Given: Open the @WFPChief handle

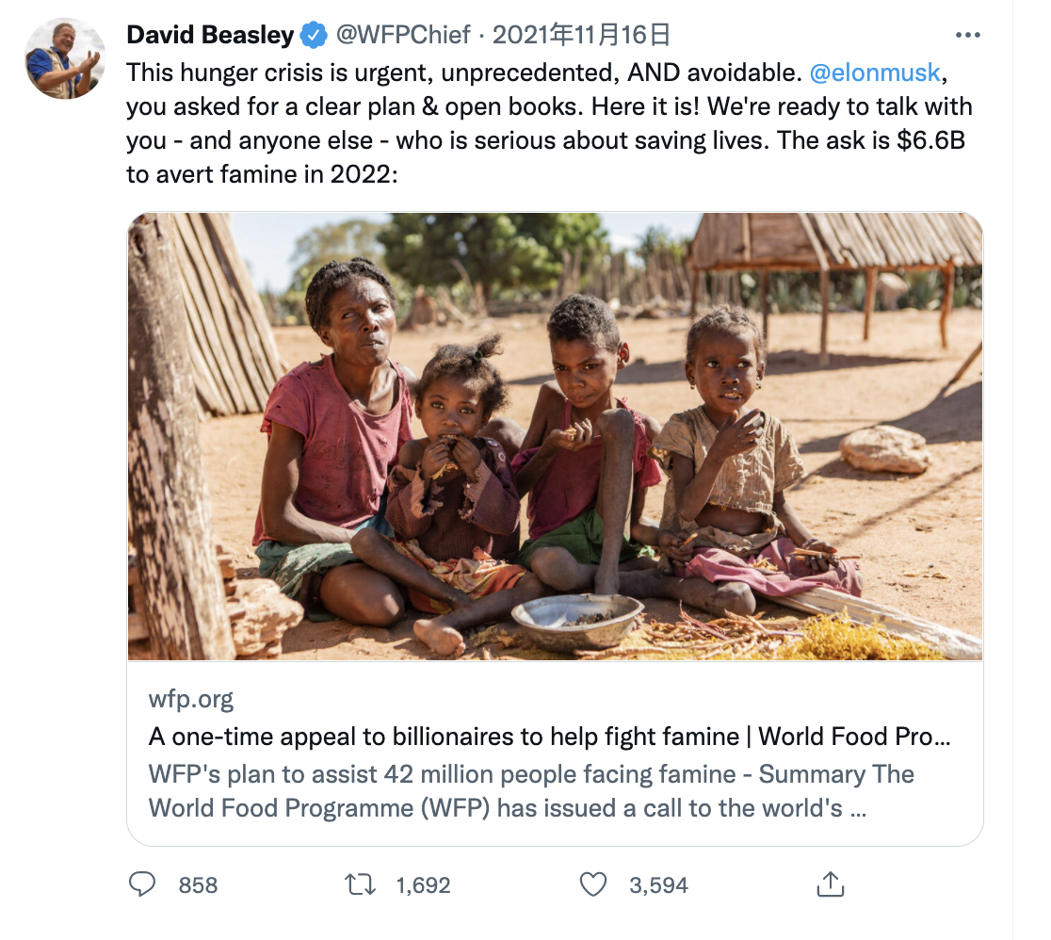Looking at the screenshot, I should [403, 36].
